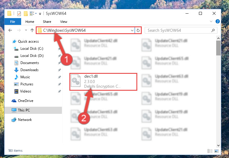Open Local Disk (D:) in sidebar
The image size is (229, 158).
click(x=32, y=56)
